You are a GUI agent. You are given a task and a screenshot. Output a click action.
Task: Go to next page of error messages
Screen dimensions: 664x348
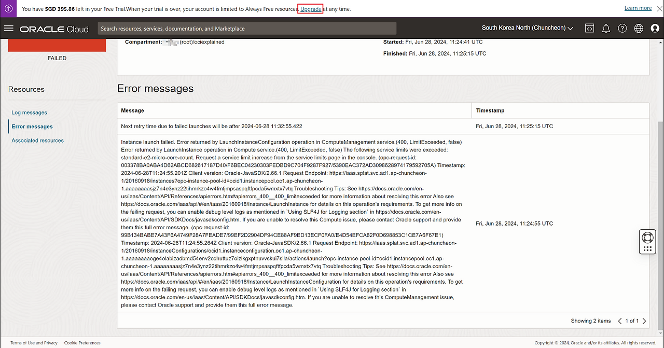(x=644, y=321)
